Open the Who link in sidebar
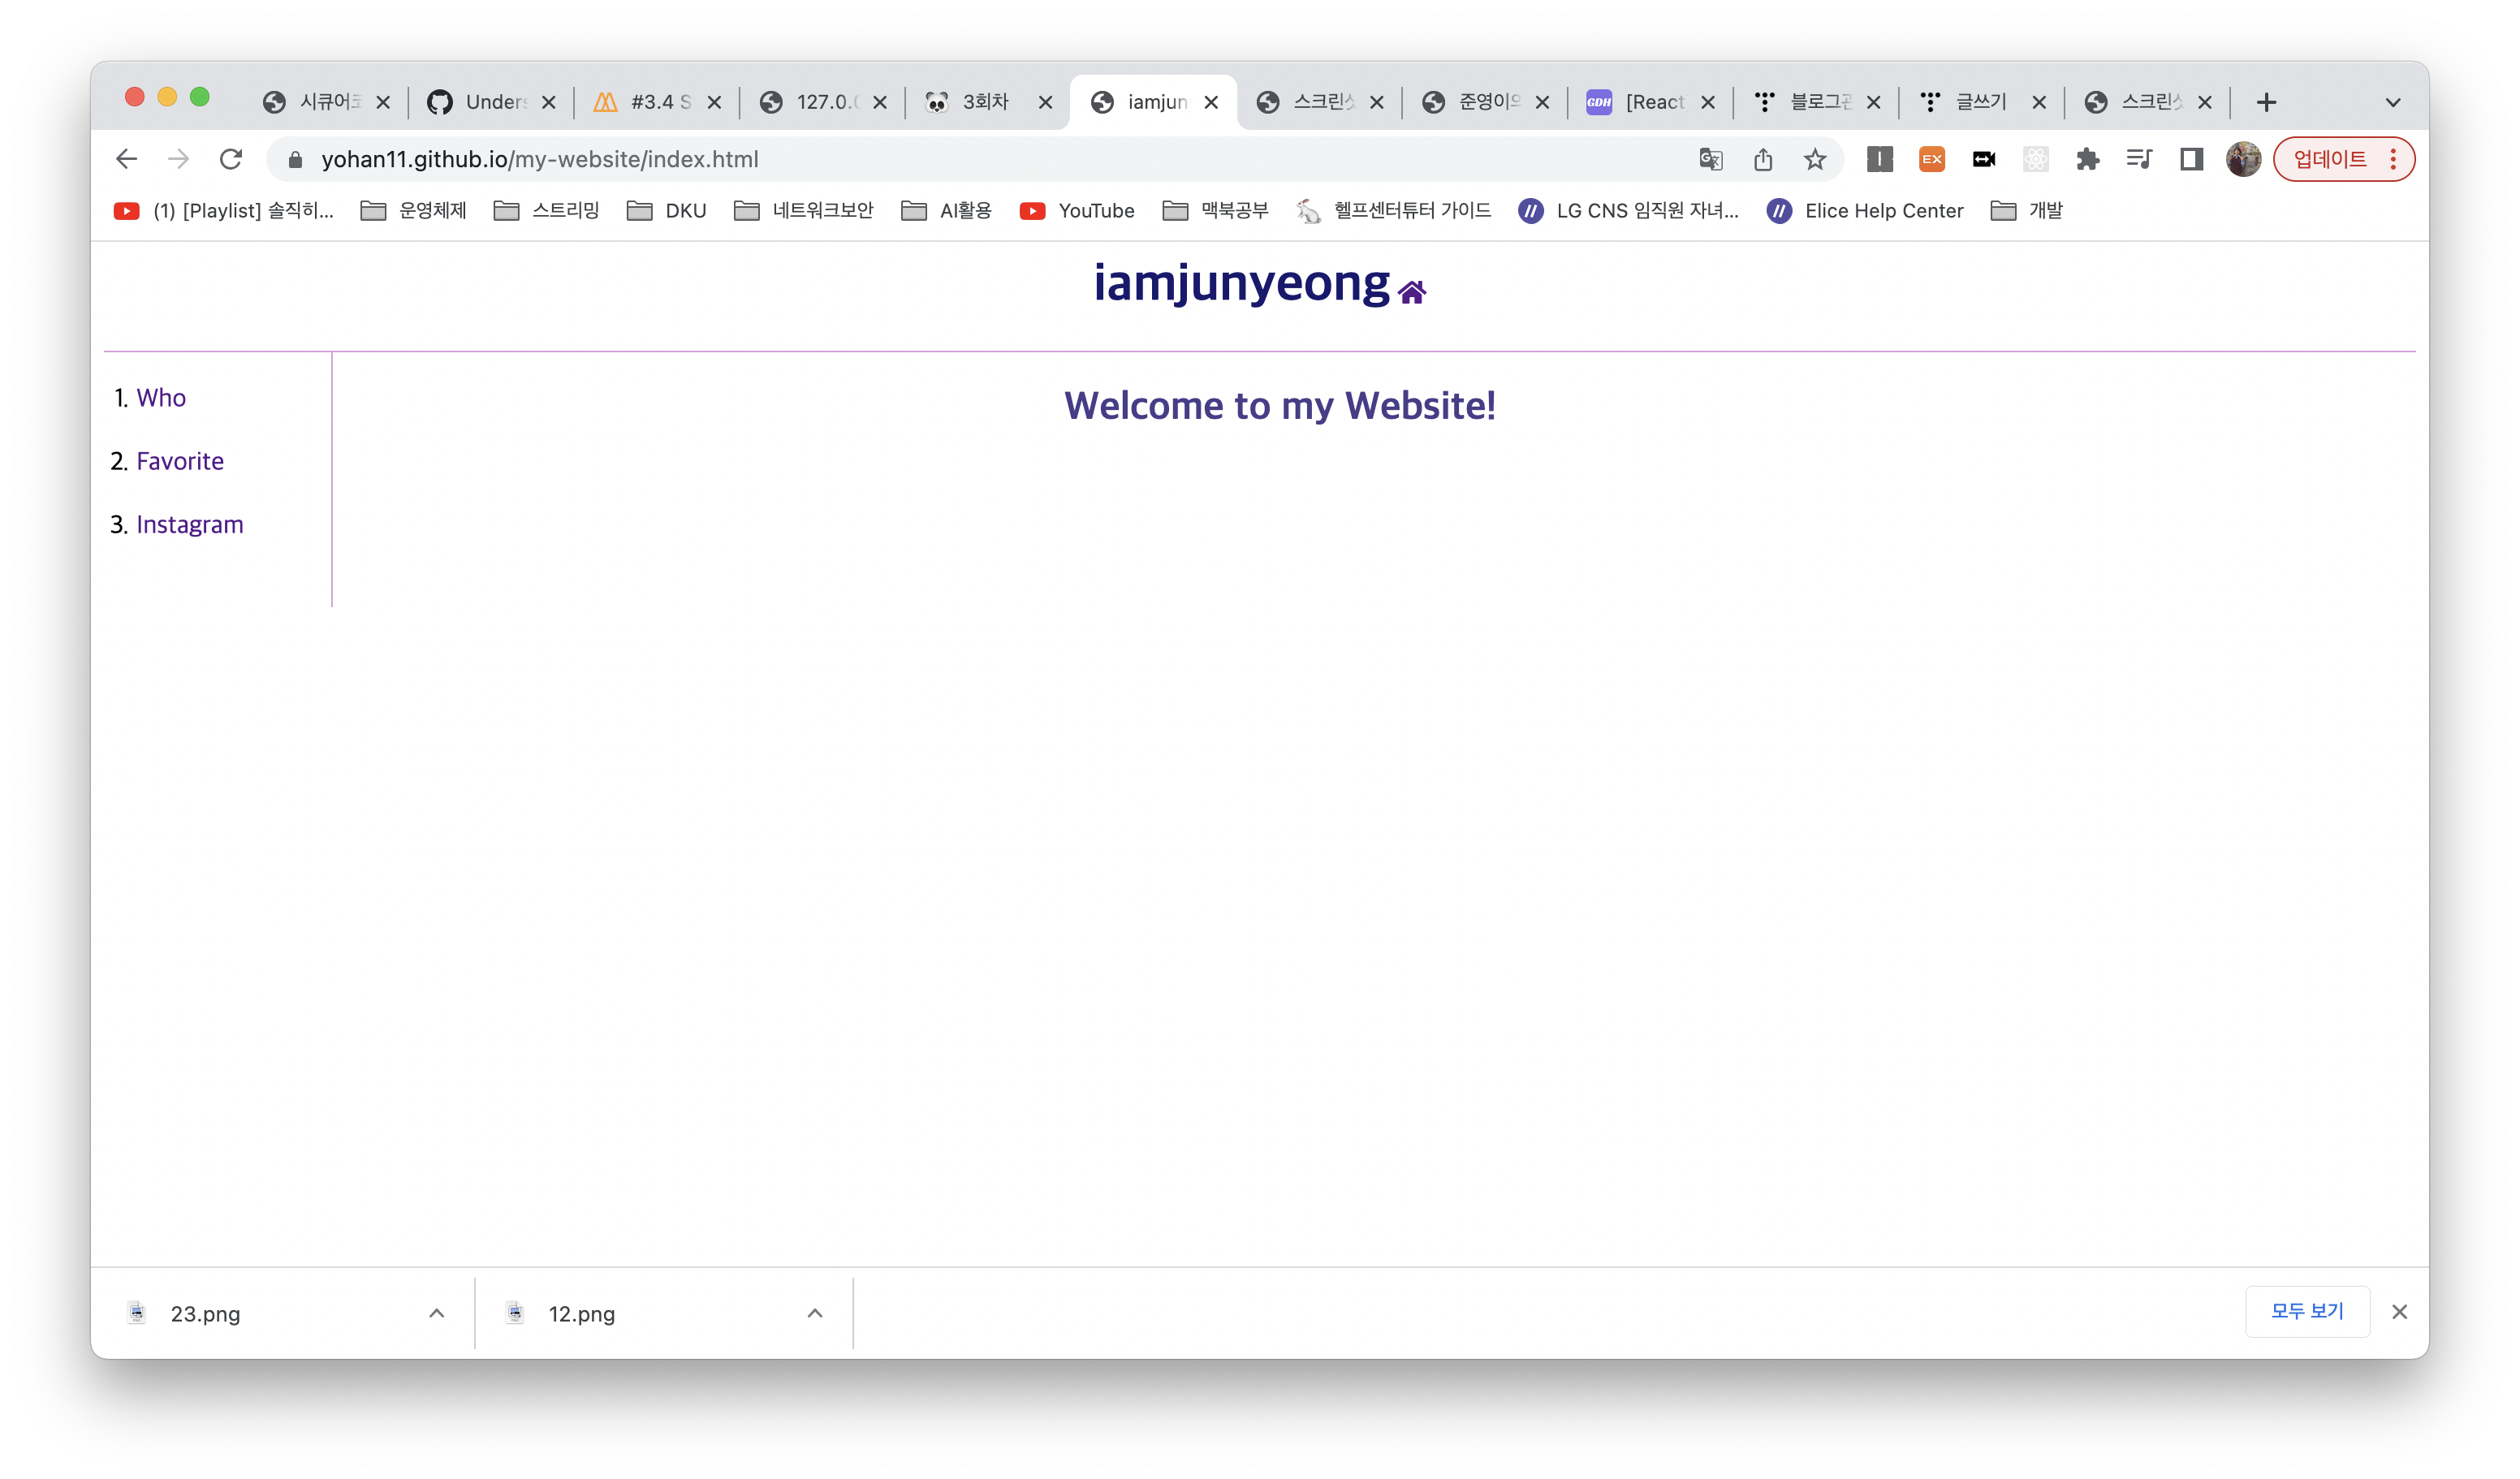Viewport: 2520px width, 1479px height. (x=161, y=398)
